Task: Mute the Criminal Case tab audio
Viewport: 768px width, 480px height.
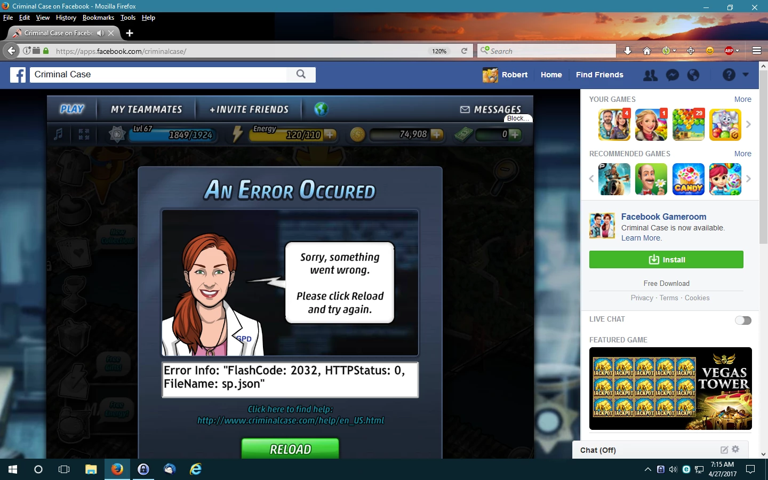Action: (100, 33)
